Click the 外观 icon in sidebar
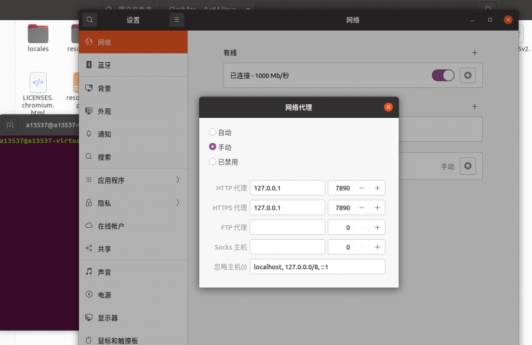 (x=89, y=111)
